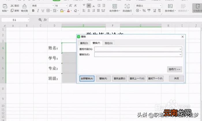Apply the red font color A

(x=68, y=11)
